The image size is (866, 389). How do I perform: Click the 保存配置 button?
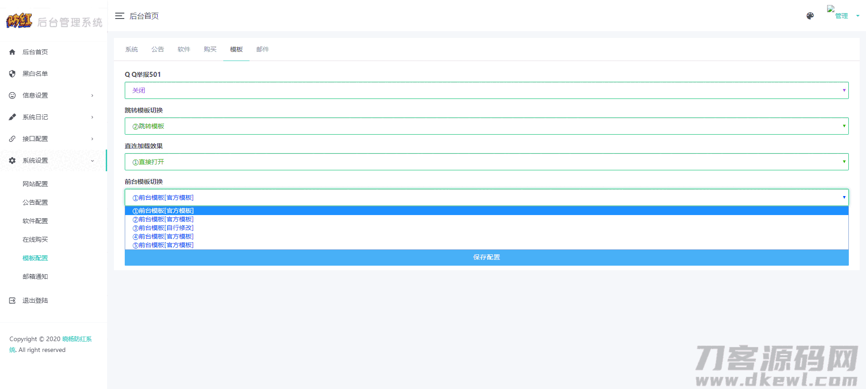[486, 258]
